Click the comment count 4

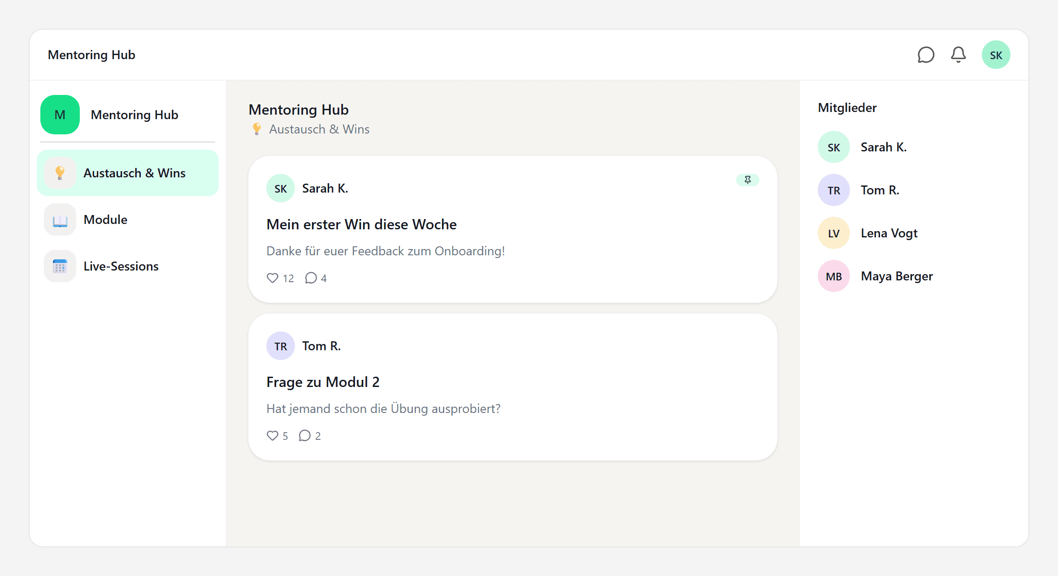coord(324,279)
